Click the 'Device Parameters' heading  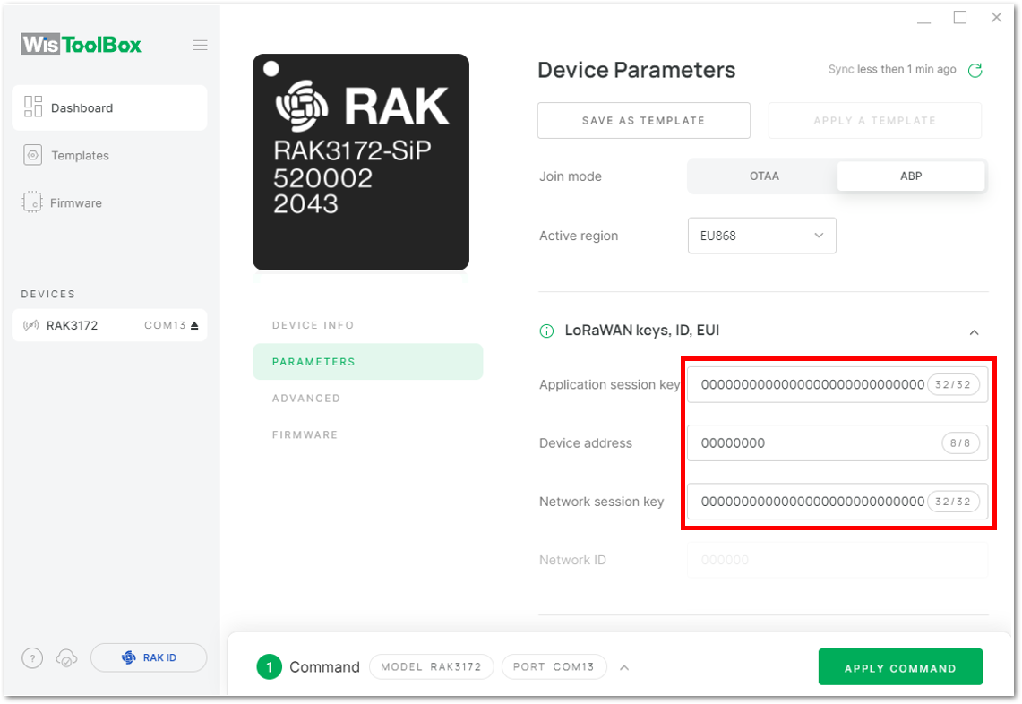pyautogui.click(x=637, y=71)
